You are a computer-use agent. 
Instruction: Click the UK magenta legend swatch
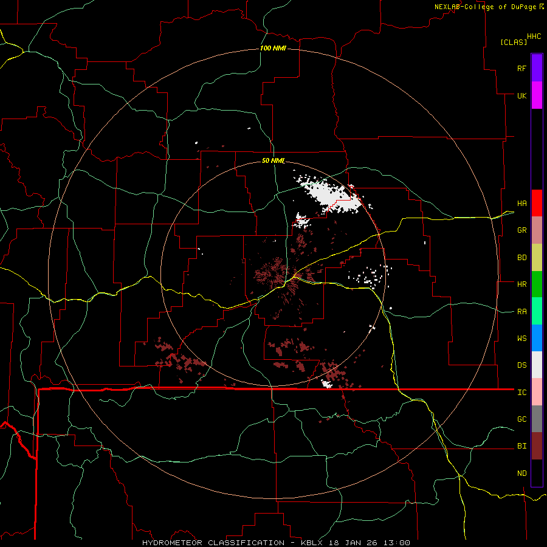537,95
